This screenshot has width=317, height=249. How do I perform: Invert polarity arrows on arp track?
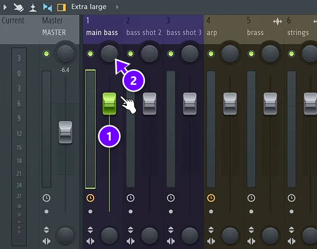coord(211,230)
